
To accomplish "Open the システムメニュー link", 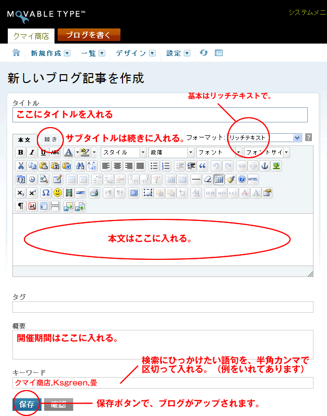I will (x=307, y=12).
